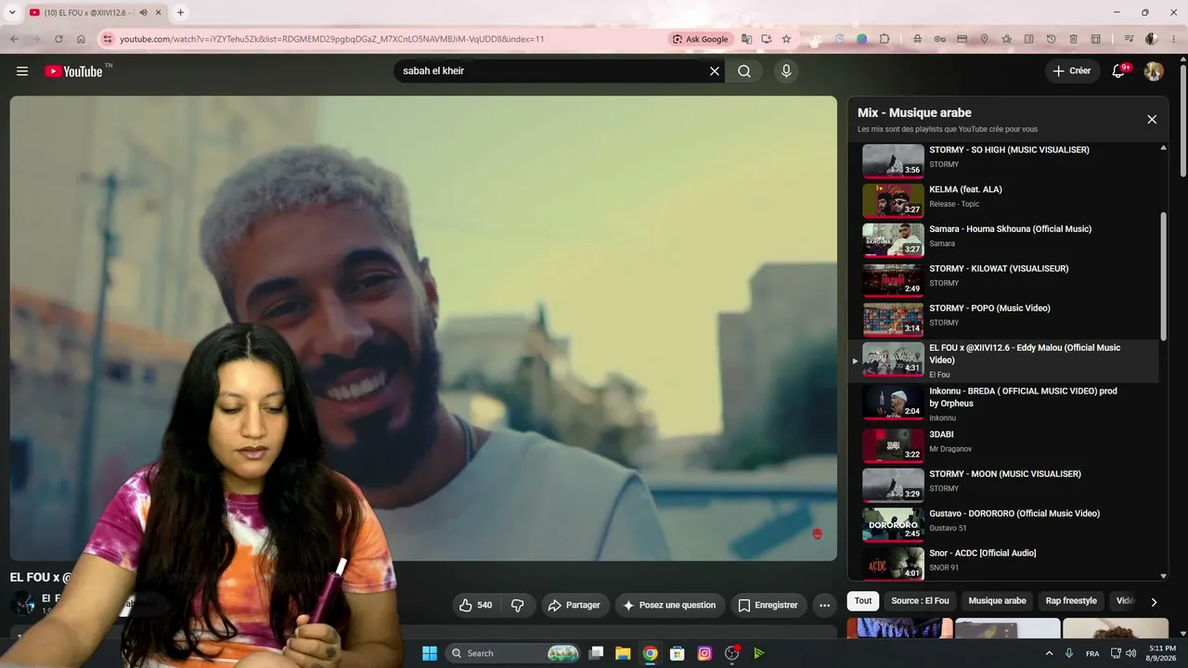Open the YouTube account avatar menu

(1154, 71)
